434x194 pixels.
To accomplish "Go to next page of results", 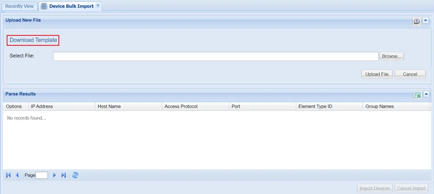I will 54,175.
